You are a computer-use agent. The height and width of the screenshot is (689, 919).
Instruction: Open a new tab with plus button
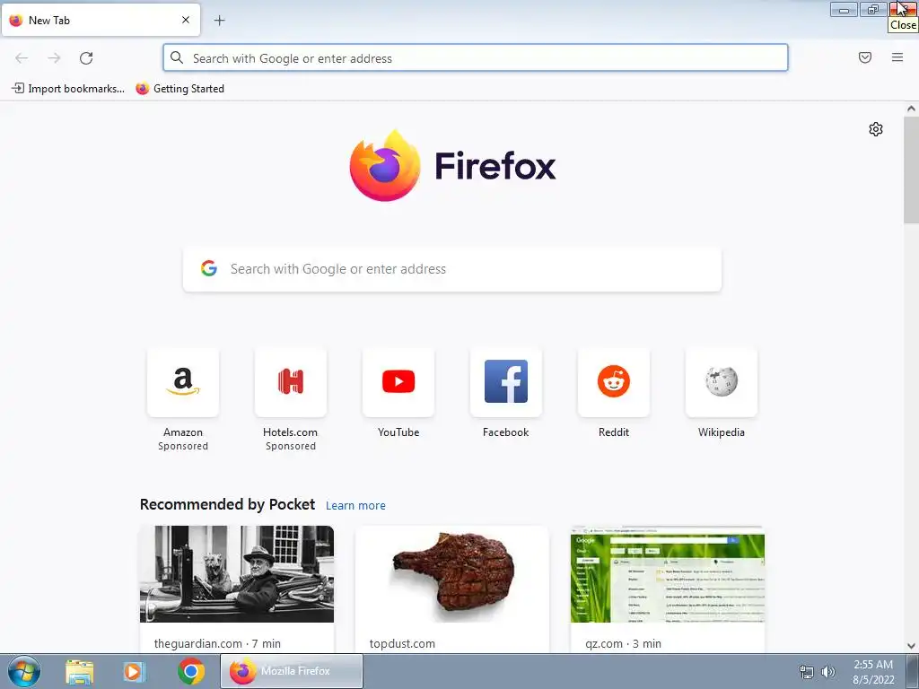click(x=219, y=21)
